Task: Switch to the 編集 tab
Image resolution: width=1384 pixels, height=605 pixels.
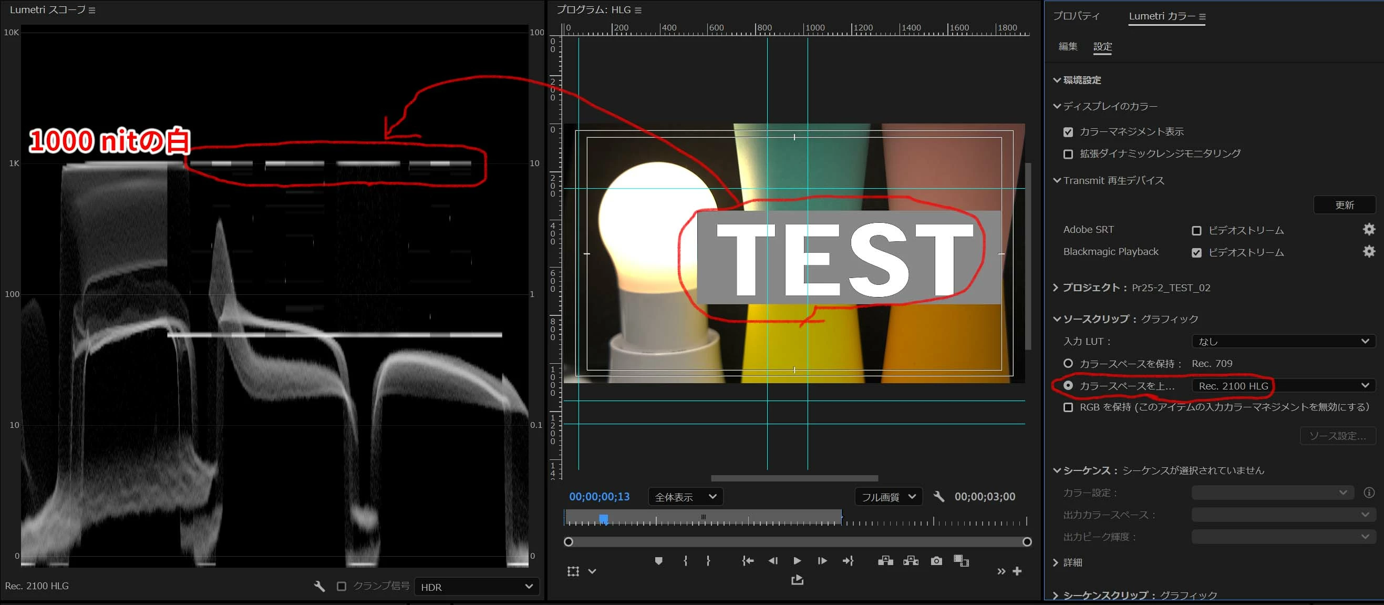Action: (x=1068, y=47)
